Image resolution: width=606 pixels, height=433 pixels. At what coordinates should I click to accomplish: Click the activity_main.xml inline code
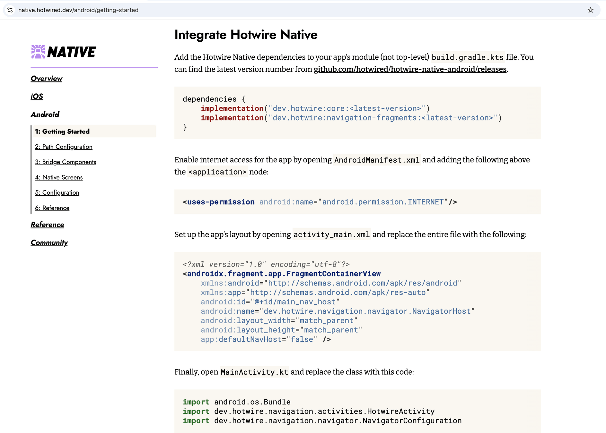click(331, 235)
